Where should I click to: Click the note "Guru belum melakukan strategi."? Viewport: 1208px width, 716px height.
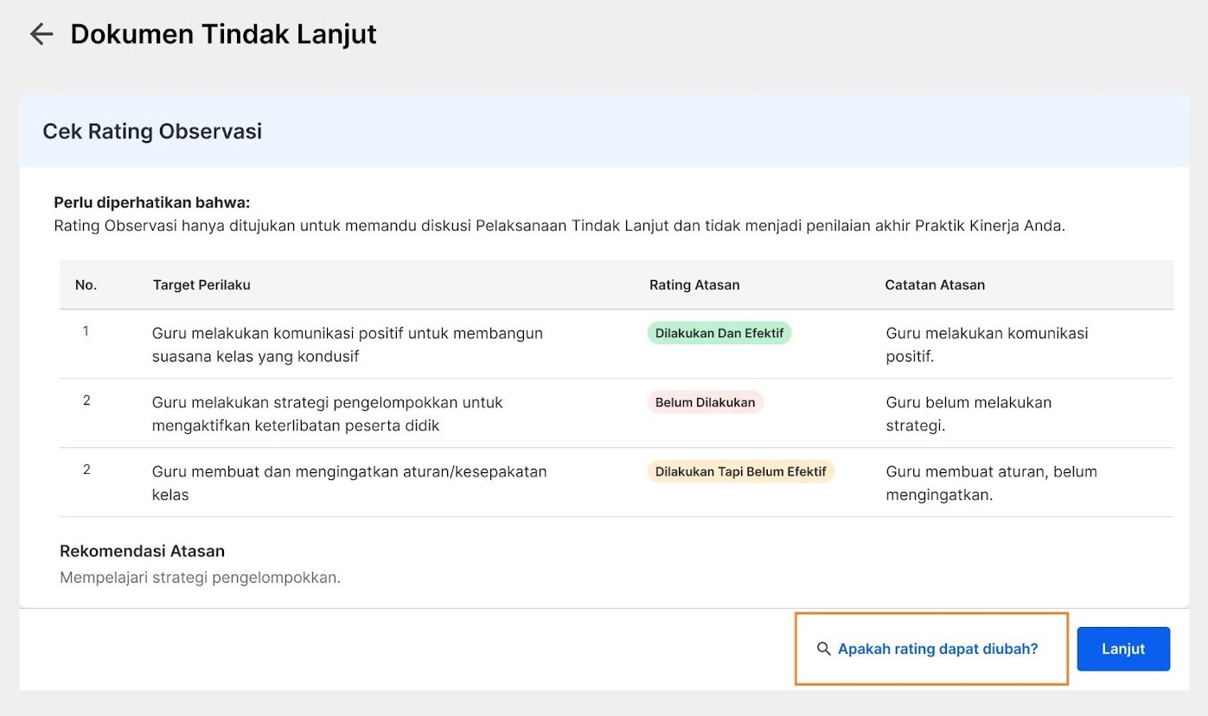pos(968,413)
